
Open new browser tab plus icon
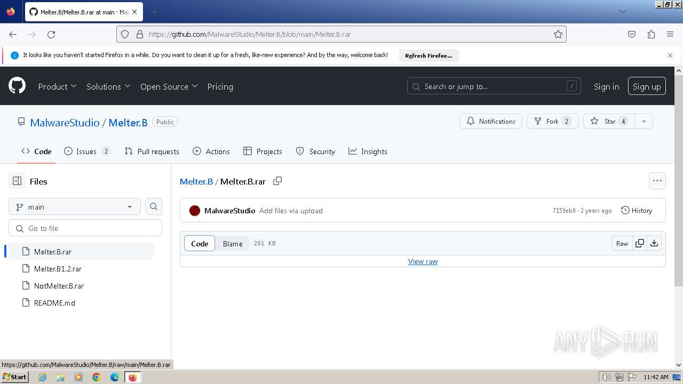tap(154, 12)
